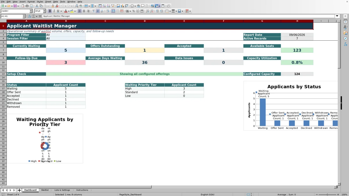349x196 pixels.
Task: Switch to the Instructions sheet tab
Action: pos(82,190)
